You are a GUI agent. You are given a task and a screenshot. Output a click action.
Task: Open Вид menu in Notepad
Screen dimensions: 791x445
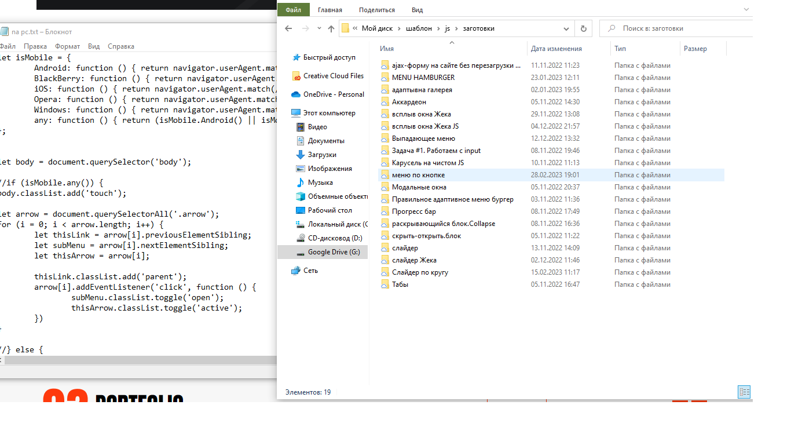click(94, 46)
